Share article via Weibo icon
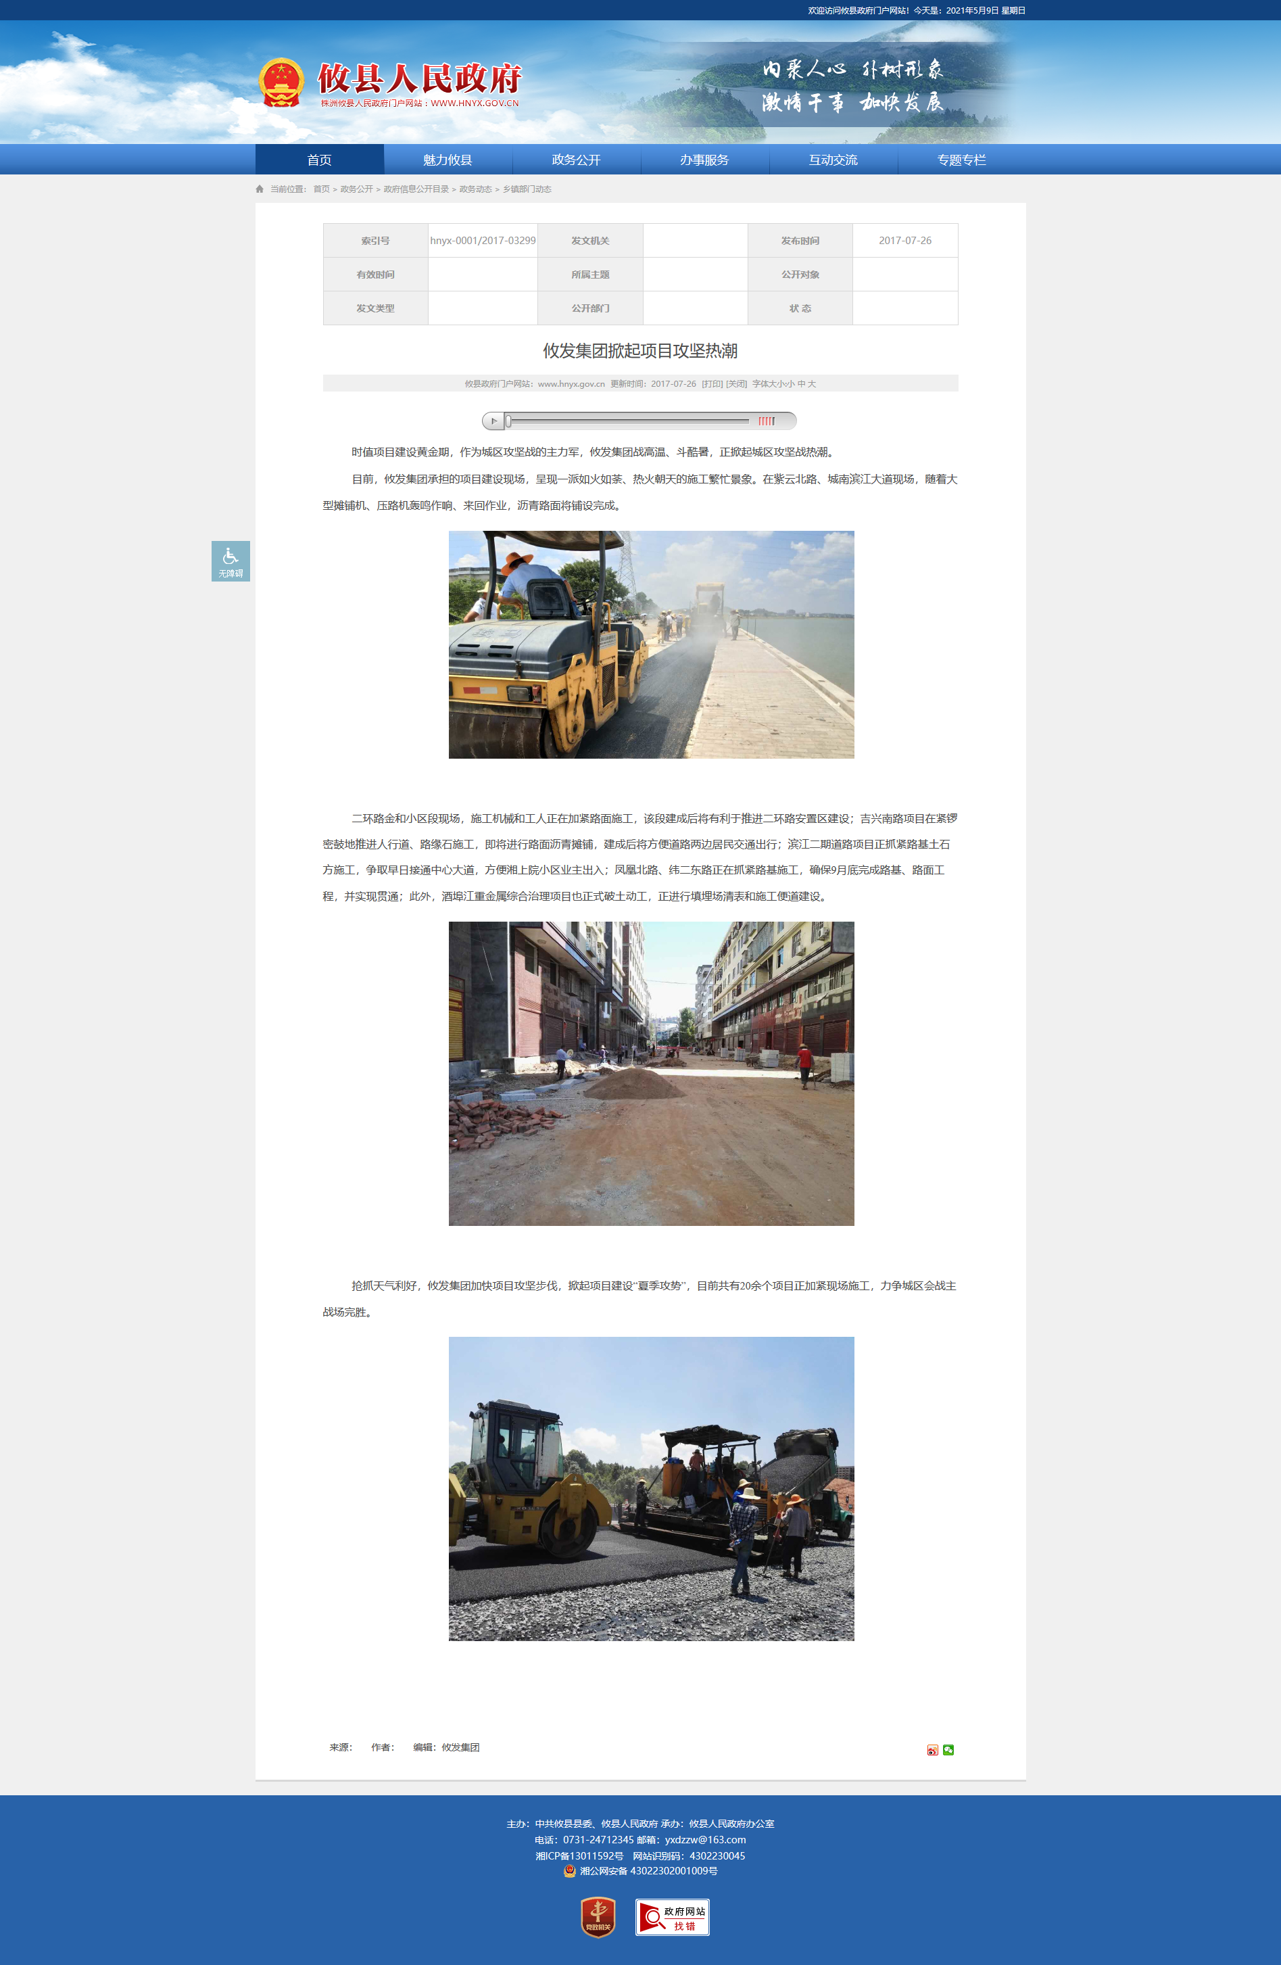Image resolution: width=1281 pixels, height=1965 pixels. tap(932, 1749)
